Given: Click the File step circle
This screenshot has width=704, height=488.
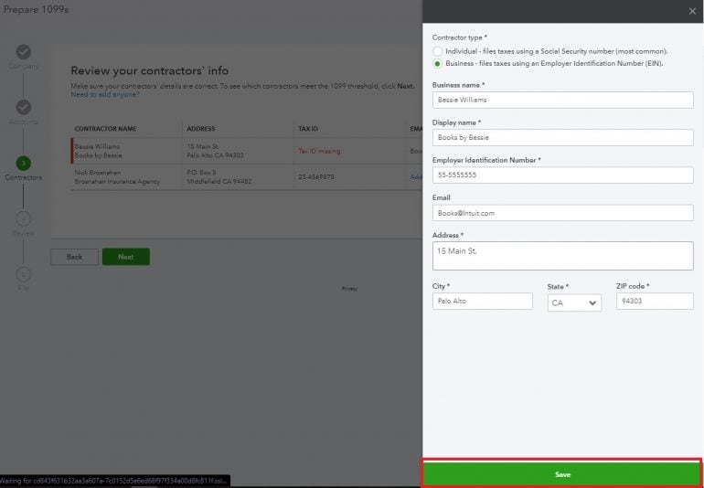Looking at the screenshot, I should point(24,274).
